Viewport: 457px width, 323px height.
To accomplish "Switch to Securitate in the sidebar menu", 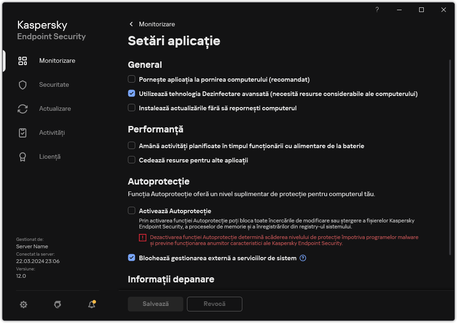I will [54, 84].
